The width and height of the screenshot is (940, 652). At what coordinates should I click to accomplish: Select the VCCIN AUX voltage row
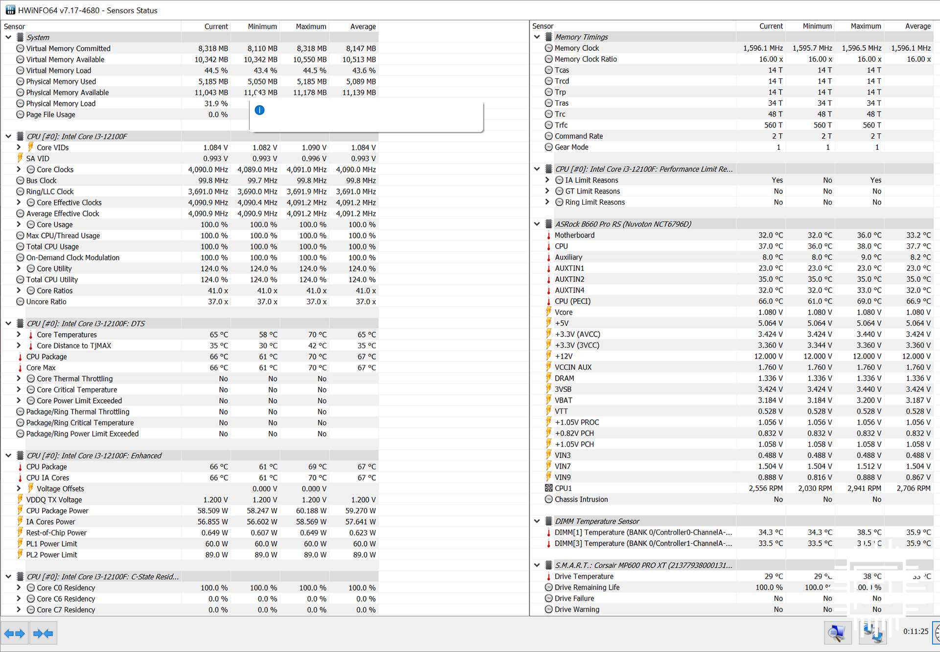[732, 367]
